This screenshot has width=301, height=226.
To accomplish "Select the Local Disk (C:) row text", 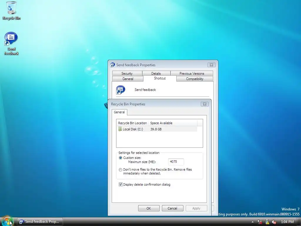I will [x=133, y=129].
